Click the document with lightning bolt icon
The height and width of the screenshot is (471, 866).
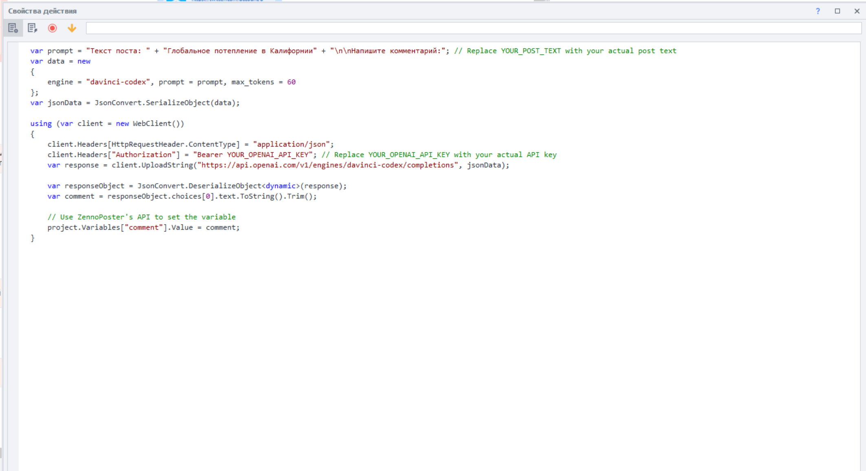[x=32, y=28]
